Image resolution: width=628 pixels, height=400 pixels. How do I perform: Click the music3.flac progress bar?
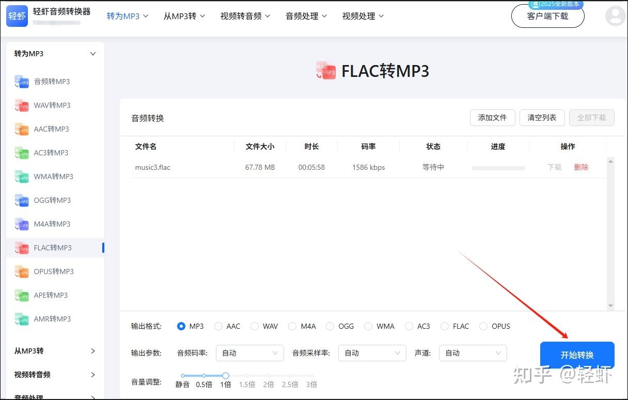(498, 168)
